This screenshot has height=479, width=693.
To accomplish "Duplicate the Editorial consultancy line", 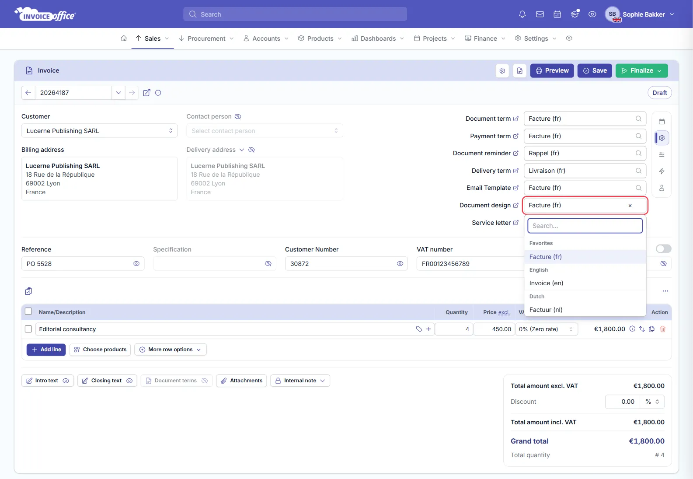I will (652, 329).
